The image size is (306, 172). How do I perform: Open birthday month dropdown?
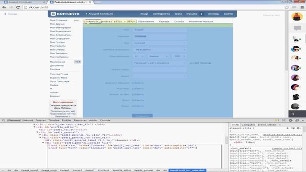coord(158,56)
